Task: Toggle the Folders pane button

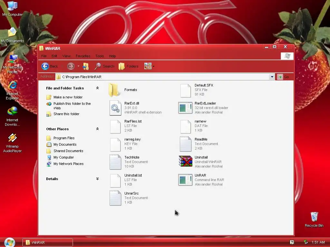Action: pos(128,66)
